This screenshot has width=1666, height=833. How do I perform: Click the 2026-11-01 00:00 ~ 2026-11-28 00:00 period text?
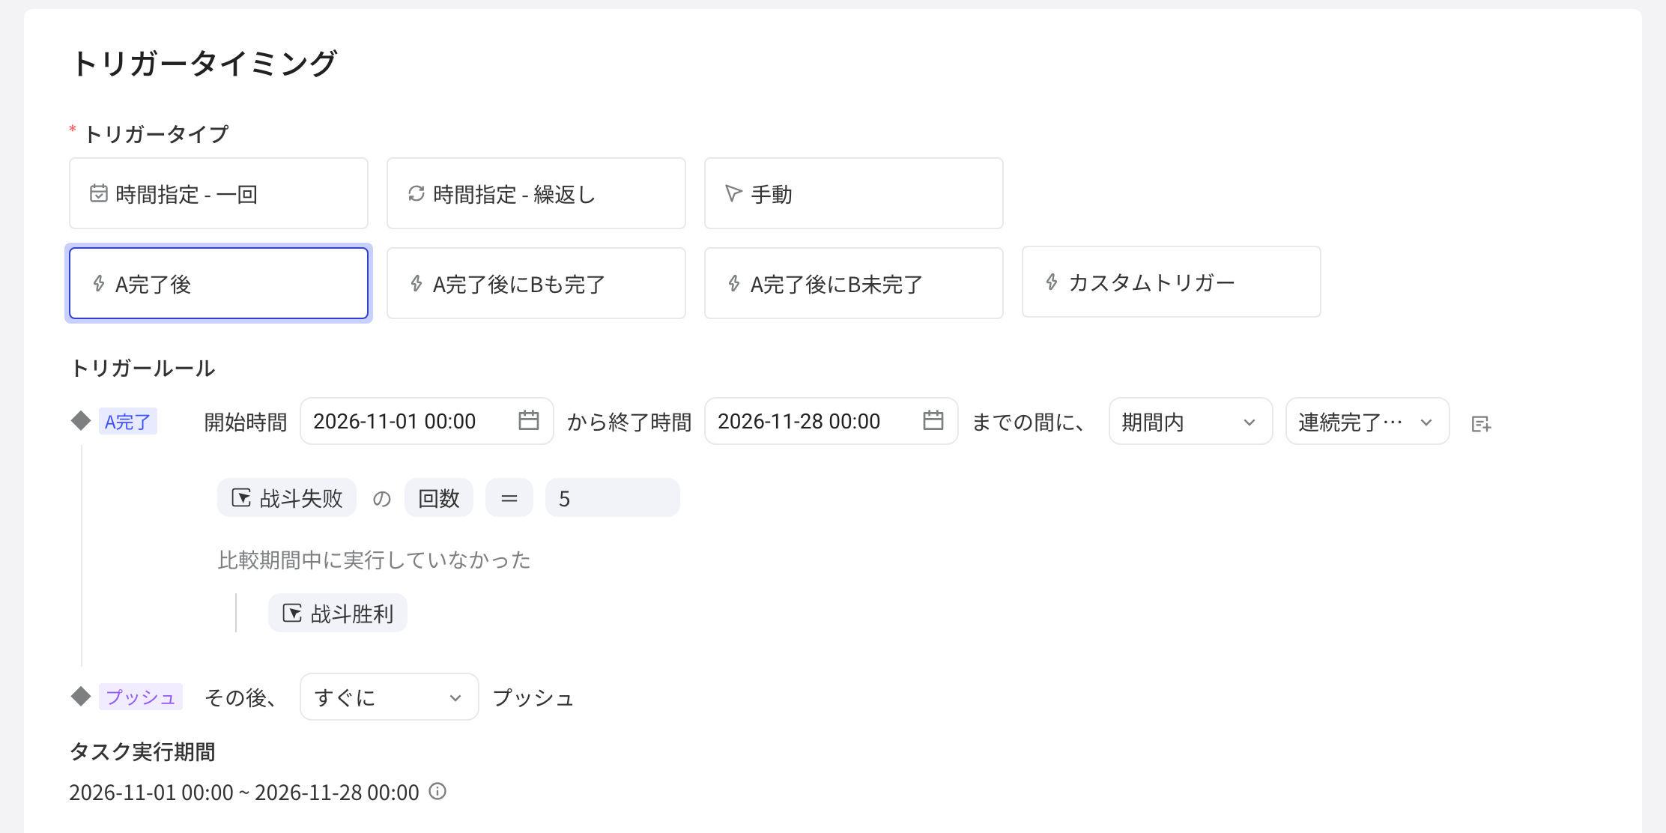coord(244,792)
